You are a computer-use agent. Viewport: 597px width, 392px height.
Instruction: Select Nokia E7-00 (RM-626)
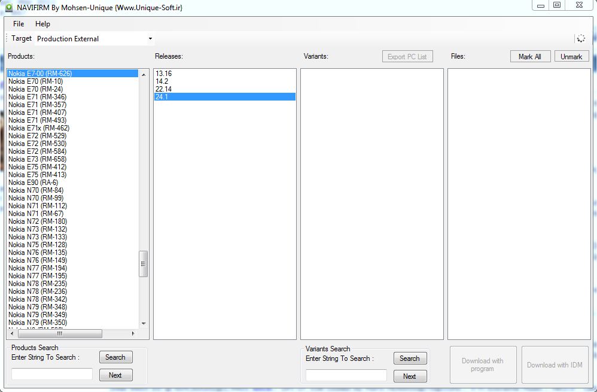pyautogui.click(x=73, y=74)
